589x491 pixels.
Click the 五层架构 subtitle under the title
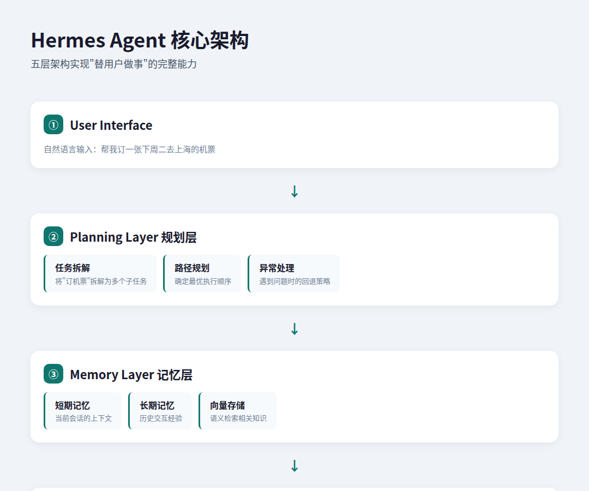[113, 64]
